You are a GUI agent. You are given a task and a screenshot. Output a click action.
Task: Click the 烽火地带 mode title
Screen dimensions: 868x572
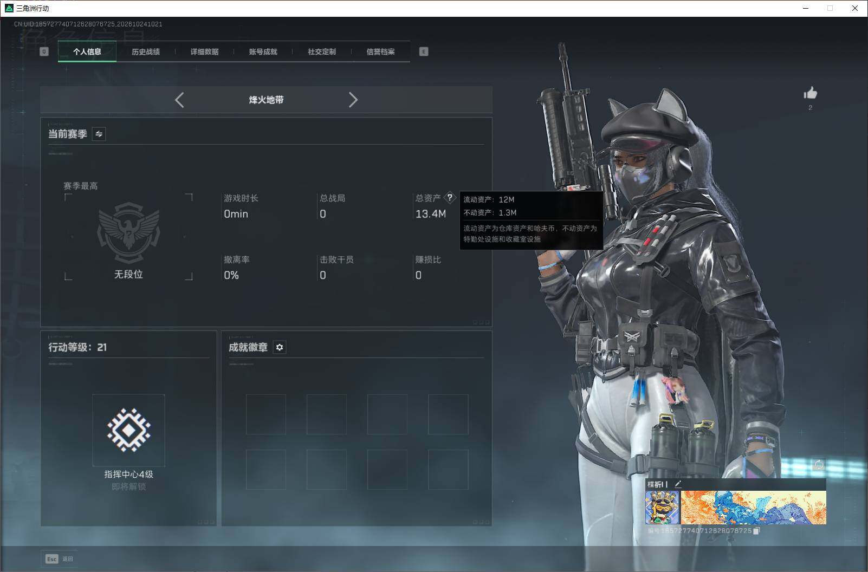pos(266,100)
